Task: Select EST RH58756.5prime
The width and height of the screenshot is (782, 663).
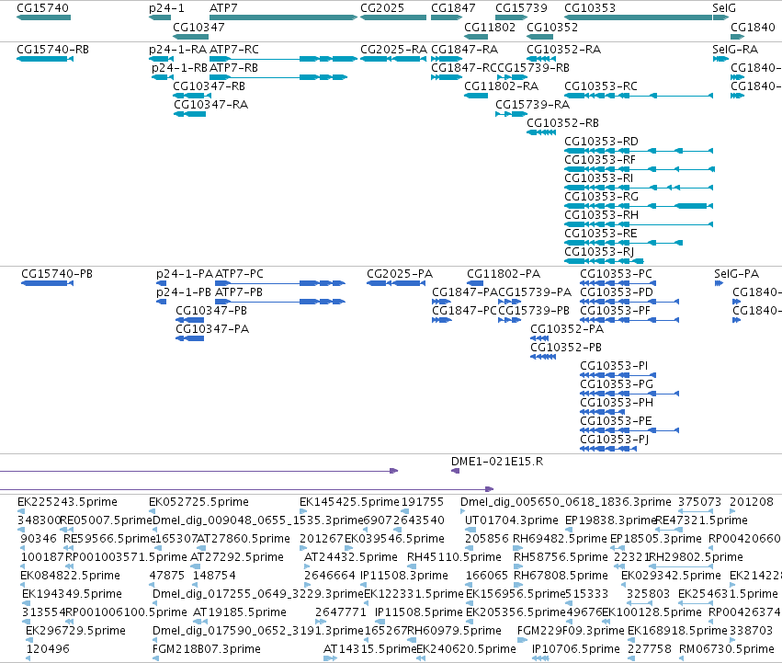Action: pyautogui.click(x=518, y=566)
